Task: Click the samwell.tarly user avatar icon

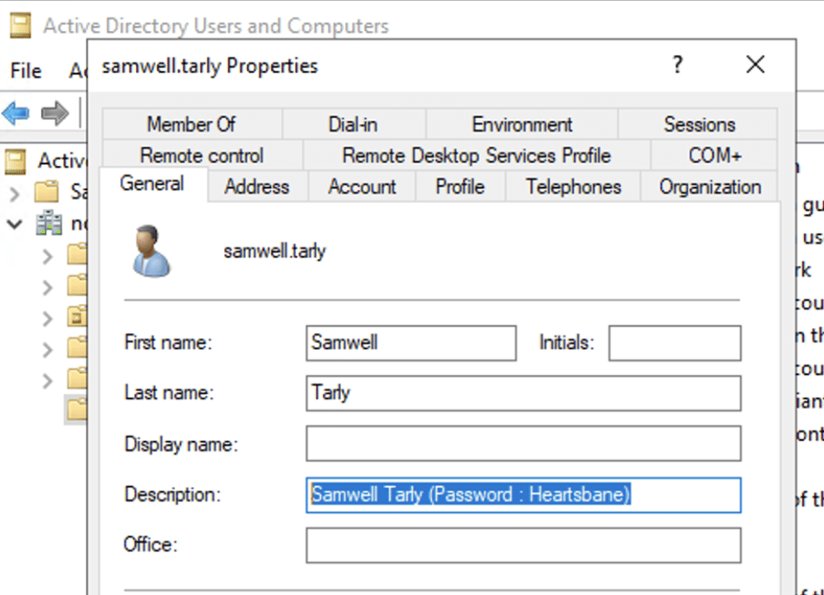Action: [151, 251]
